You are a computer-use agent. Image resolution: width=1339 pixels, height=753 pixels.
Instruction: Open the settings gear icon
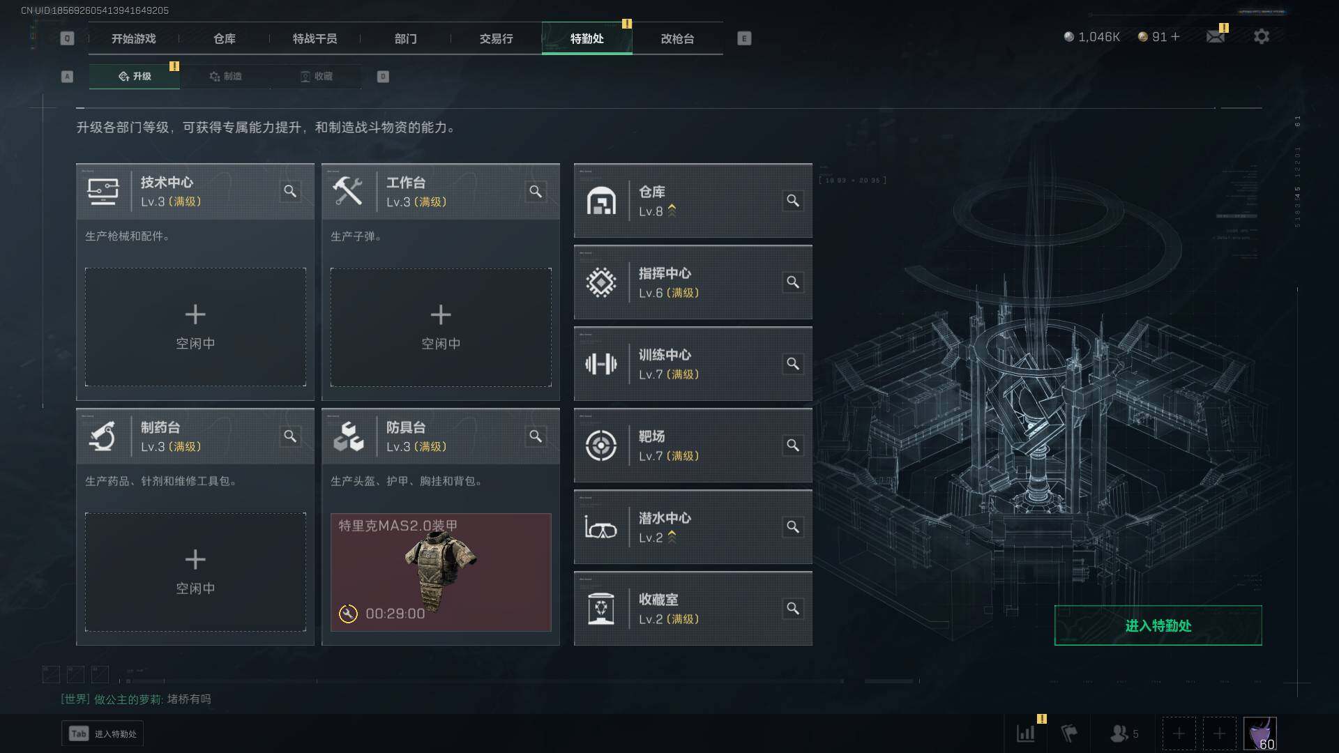pos(1261,36)
